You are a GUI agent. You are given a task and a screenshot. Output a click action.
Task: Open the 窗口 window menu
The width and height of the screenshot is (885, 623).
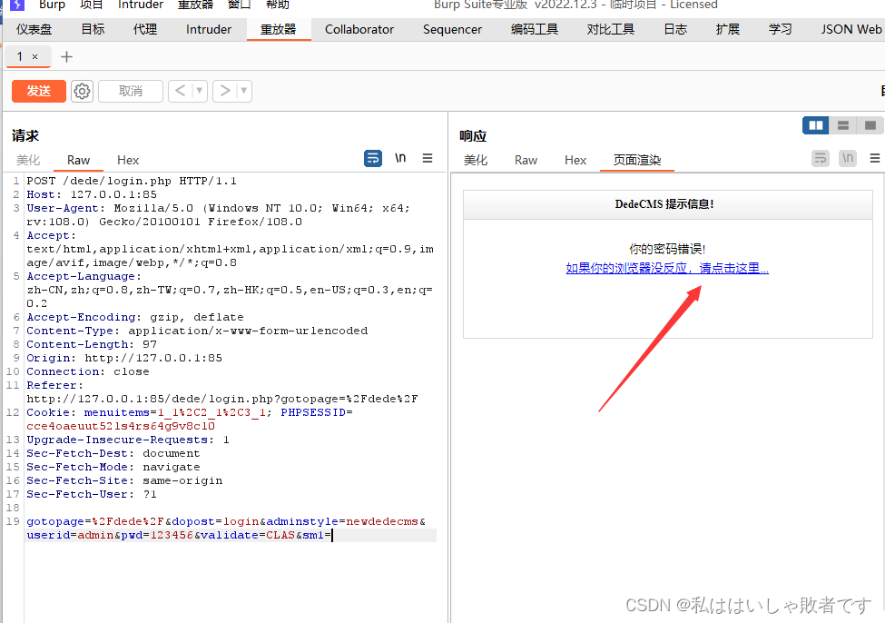tap(240, 5)
